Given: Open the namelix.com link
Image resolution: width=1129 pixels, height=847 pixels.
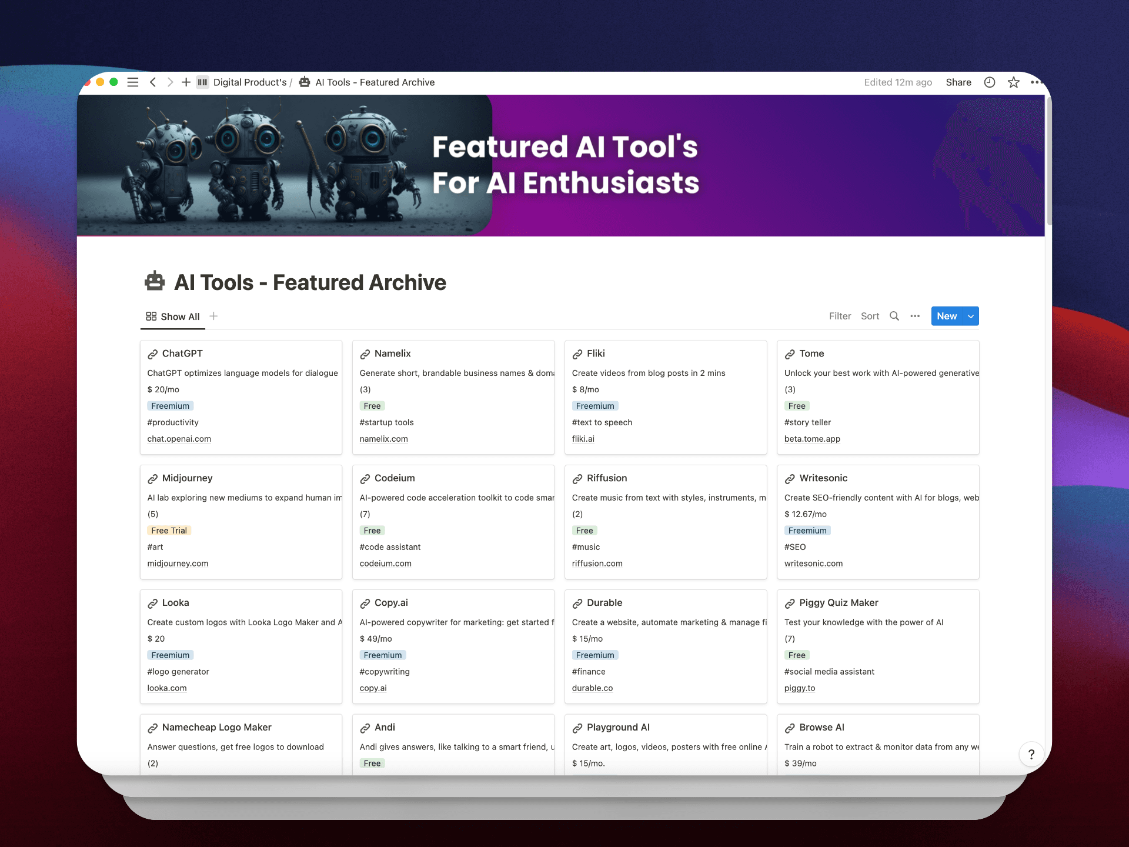Looking at the screenshot, I should [383, 439].
